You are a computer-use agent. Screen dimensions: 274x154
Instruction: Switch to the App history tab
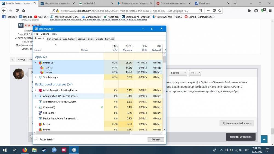click(x=69, y=39)
